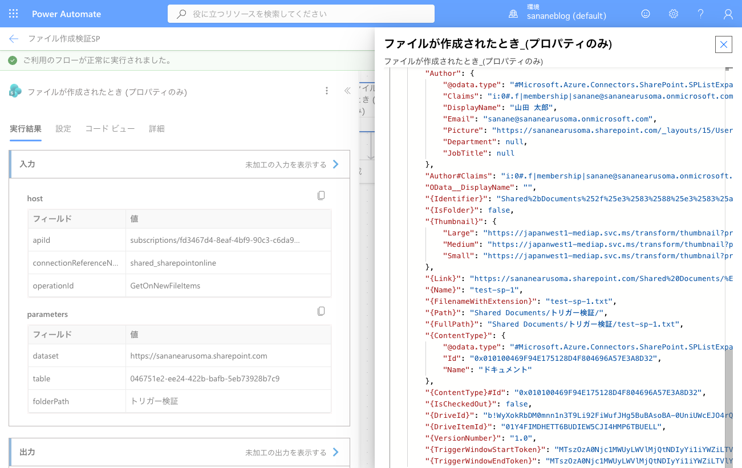Open the trigger more options menu
The image size is (742, 468).
(327, 91)
